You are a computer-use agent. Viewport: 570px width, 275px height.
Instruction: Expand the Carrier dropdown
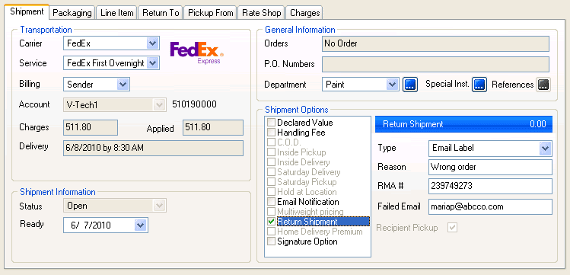point(152,43)
